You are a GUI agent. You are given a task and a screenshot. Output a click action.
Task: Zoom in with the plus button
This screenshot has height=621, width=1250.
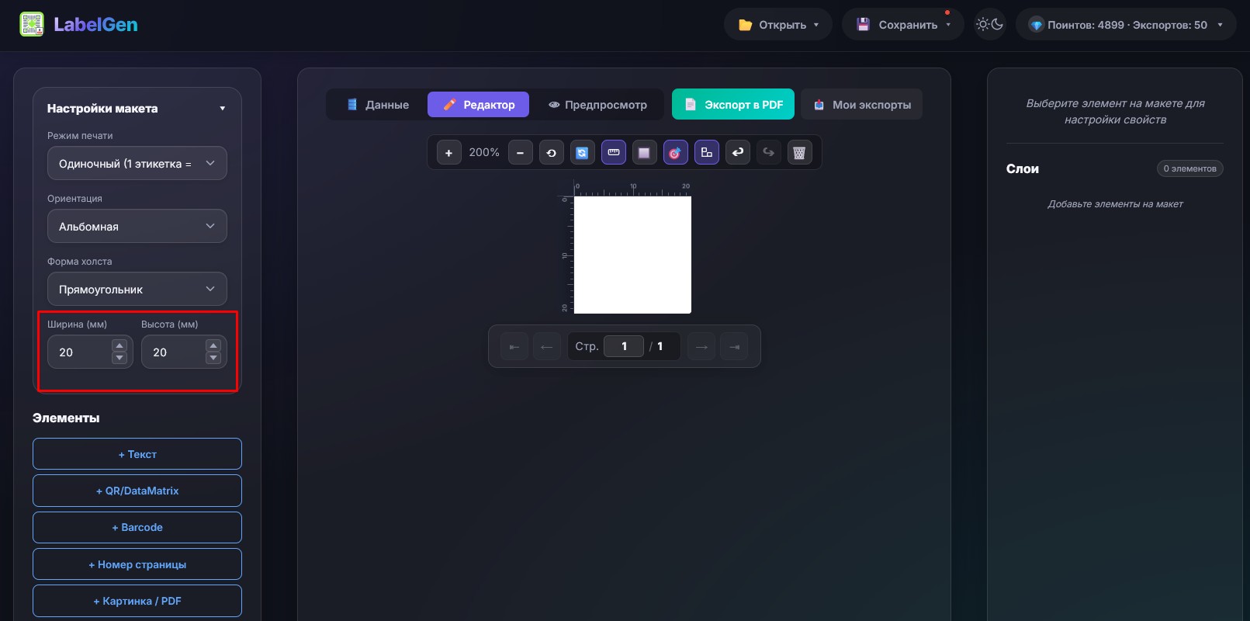448,153
